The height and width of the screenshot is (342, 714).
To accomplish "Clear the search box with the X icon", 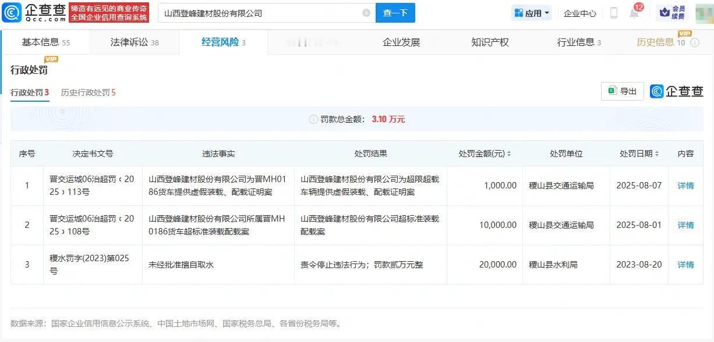I will (366, 13).
